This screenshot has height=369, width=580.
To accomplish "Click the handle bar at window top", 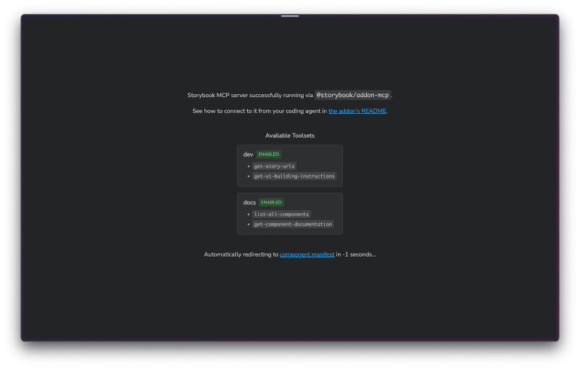I will tap(289, 16).
